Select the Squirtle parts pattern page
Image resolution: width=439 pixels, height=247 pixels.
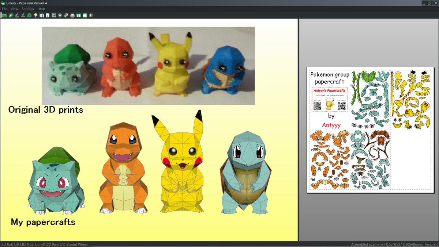370,160
